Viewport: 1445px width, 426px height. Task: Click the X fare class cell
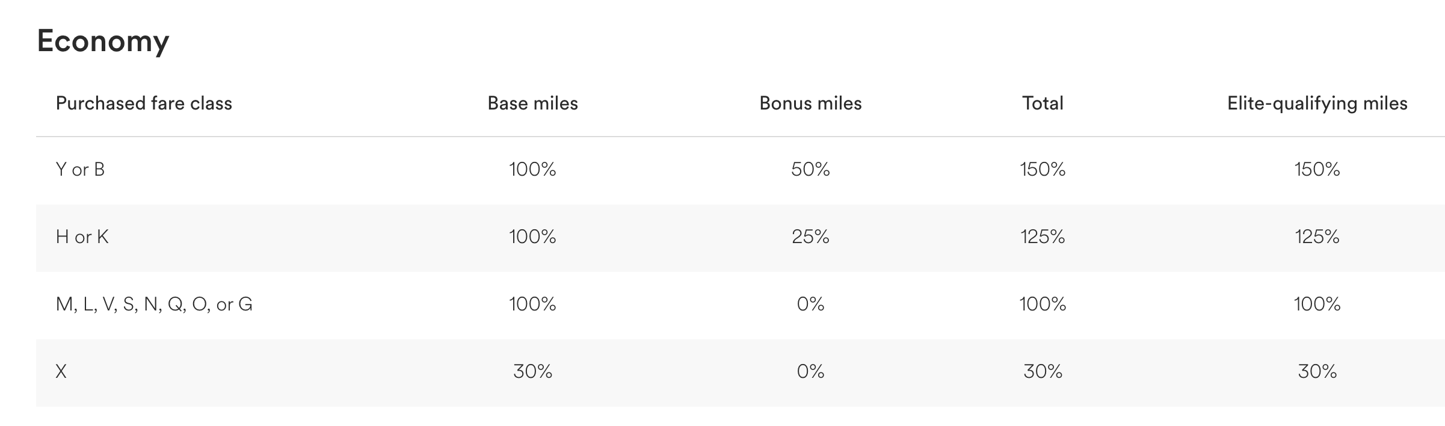(x=61, y=372)
